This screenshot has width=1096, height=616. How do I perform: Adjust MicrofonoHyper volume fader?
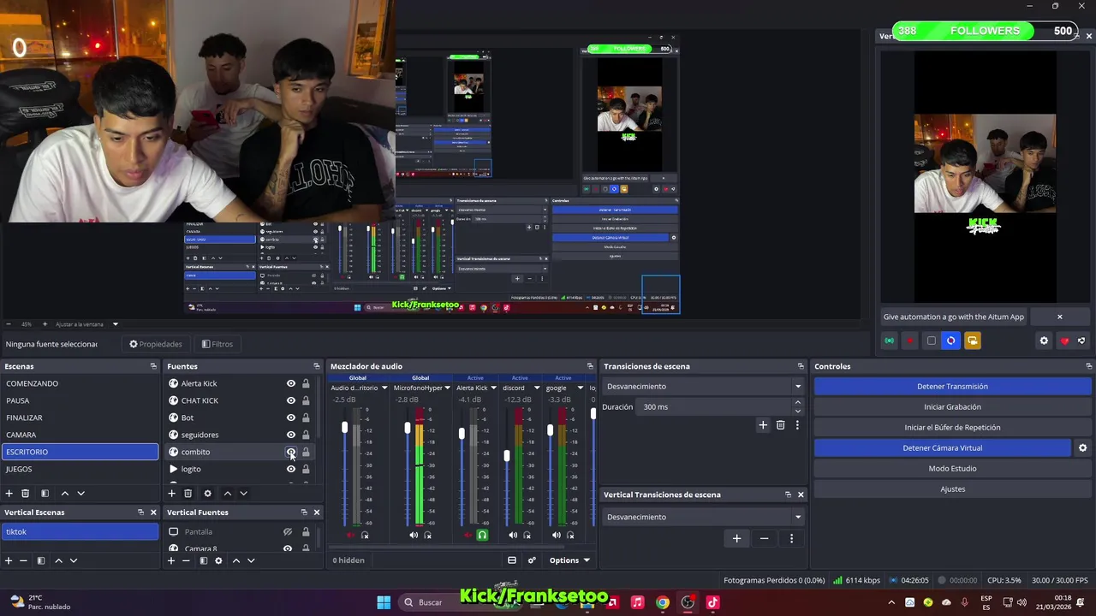(x=408, y=427)
